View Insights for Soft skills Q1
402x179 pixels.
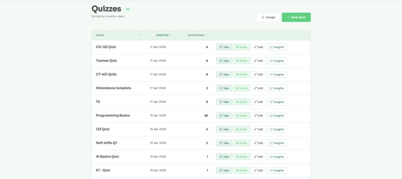pyautogui.click(x=277, y=143)
